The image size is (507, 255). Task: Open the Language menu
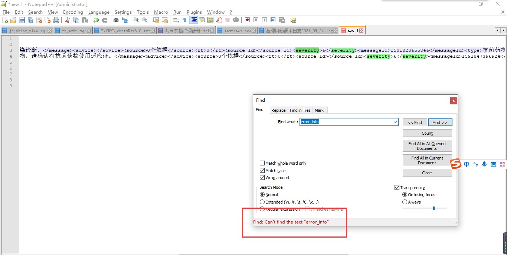[99, 12]
